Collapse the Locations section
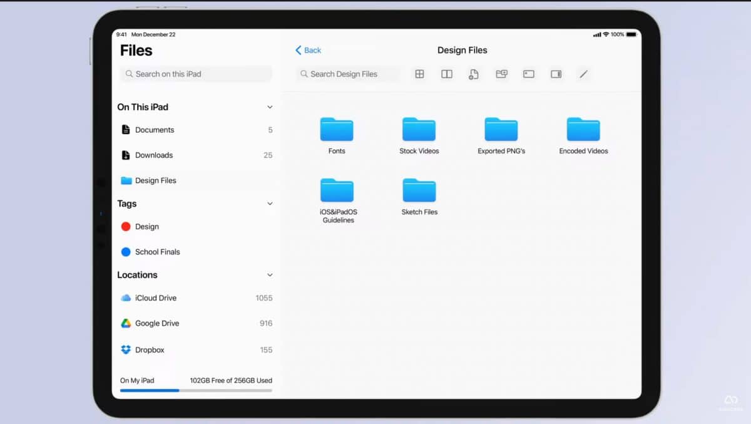Image resolution: width=751 pixels, height=424 pixels. point(270,274)
